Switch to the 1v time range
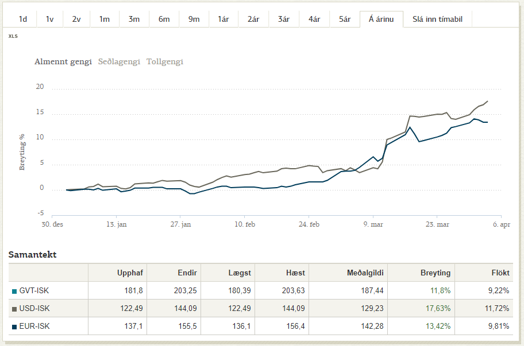Viewport: 524px width, 346px height. click(49, 19)
